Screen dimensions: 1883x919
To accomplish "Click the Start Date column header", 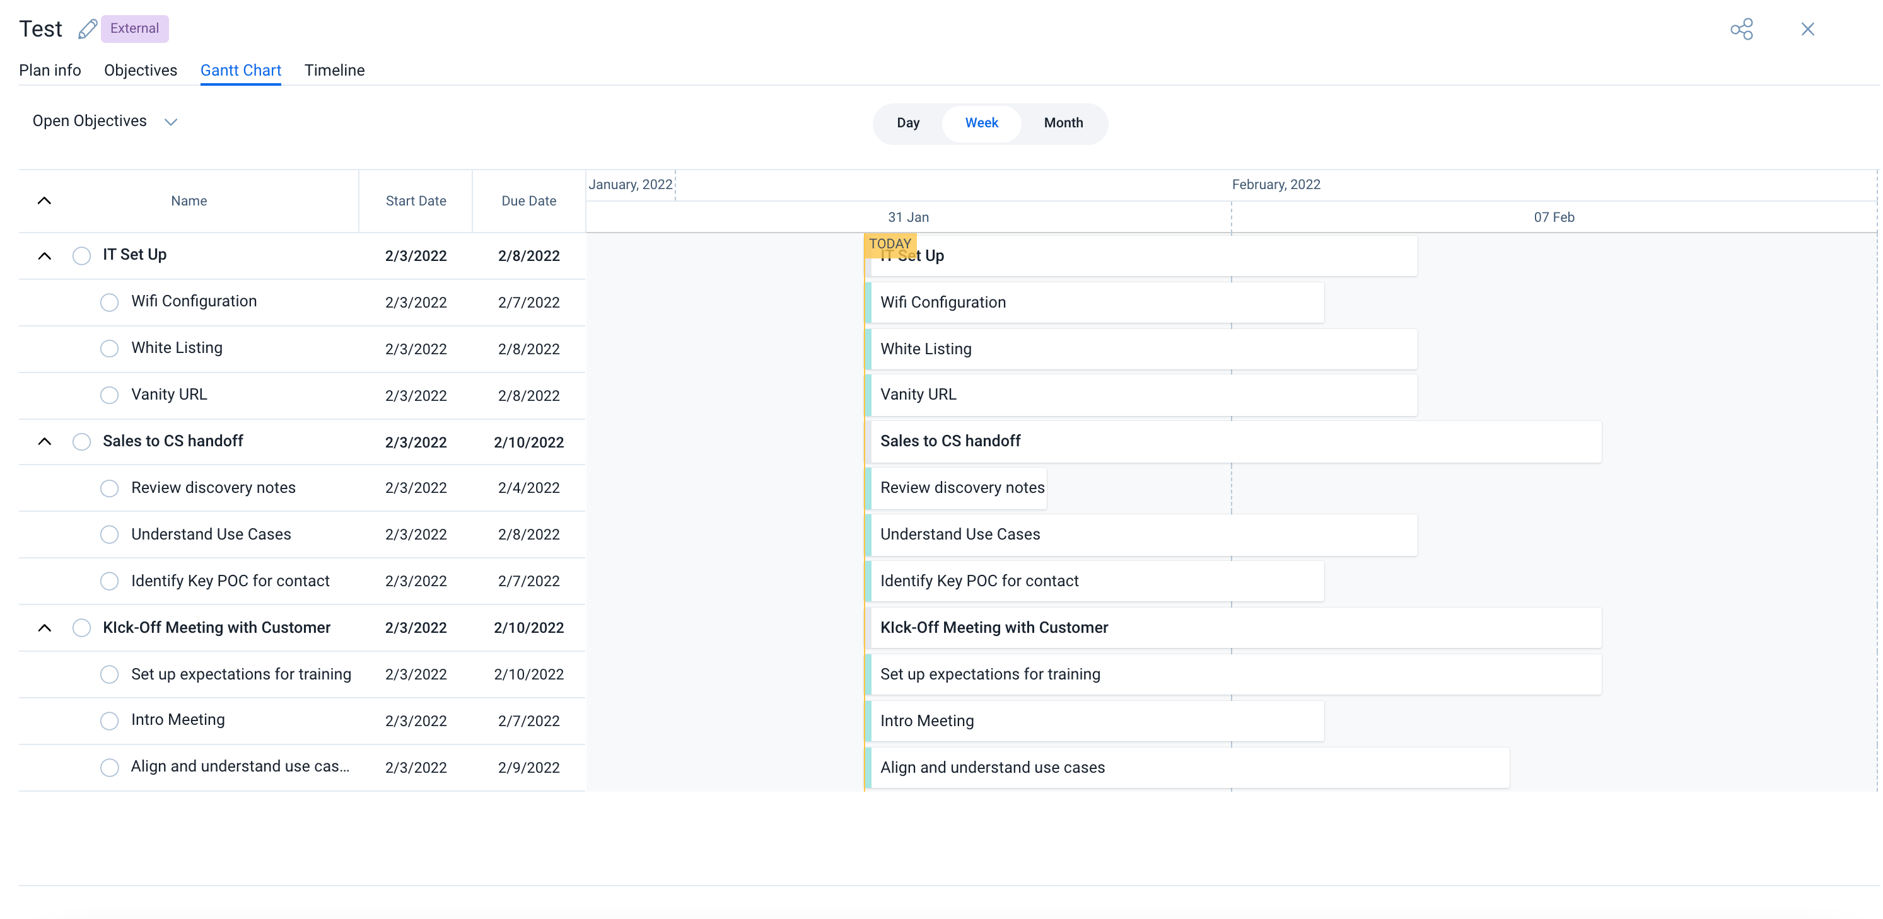I will (x=416, y=201).
